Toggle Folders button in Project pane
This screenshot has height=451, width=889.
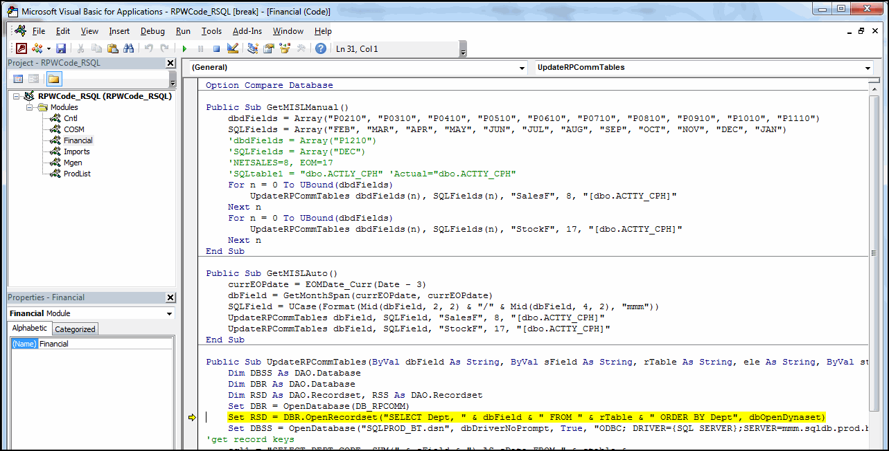(x=53, y=79)
